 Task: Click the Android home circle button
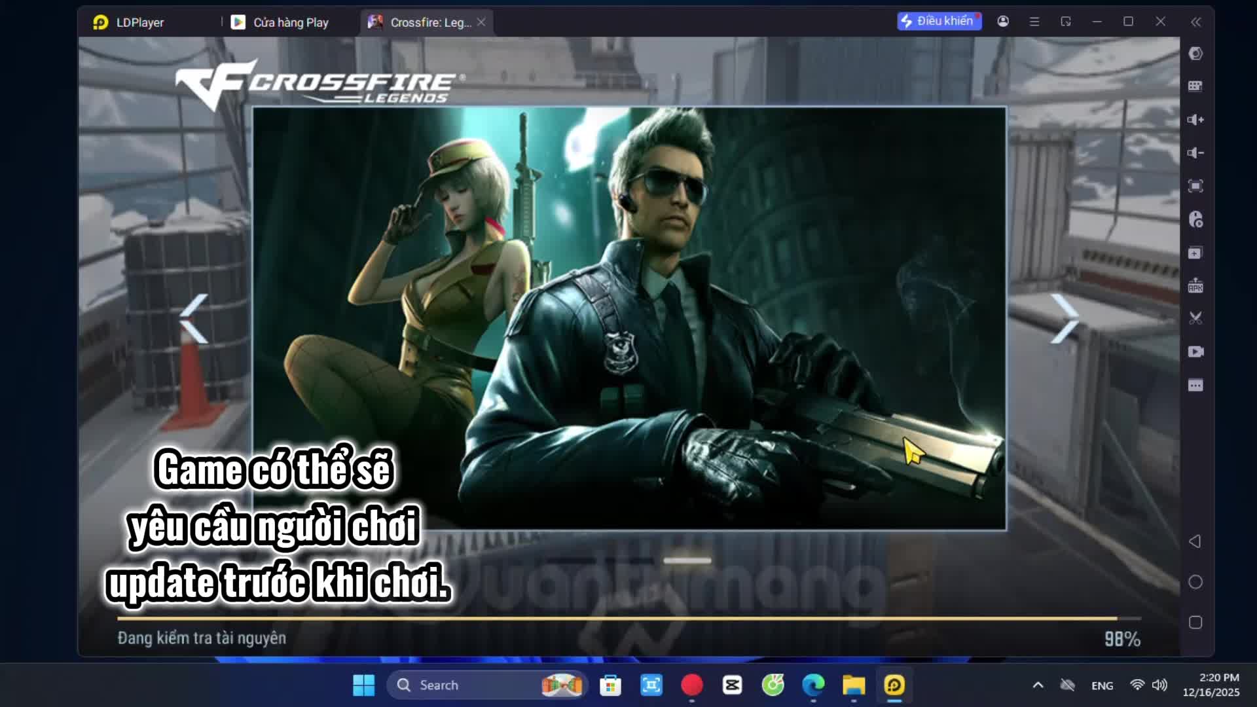coord(1195,582)
